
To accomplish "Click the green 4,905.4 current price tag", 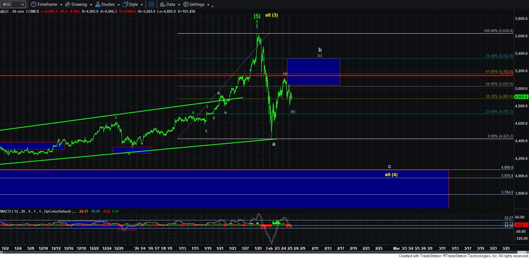I will pos(521,97).
